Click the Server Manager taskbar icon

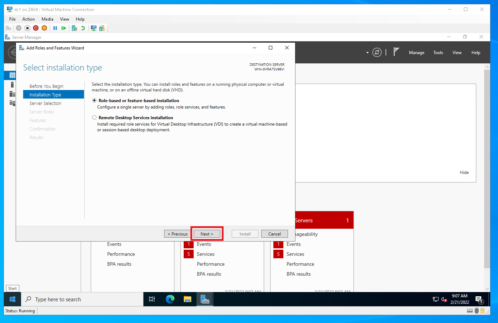[205, 299]
